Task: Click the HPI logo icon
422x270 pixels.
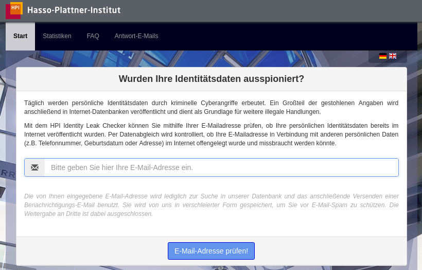Action: (14, 10)
